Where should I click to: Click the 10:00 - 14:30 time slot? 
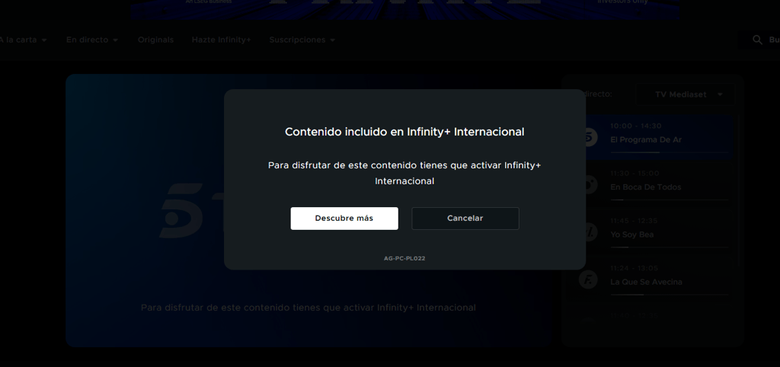coord(636,126)
